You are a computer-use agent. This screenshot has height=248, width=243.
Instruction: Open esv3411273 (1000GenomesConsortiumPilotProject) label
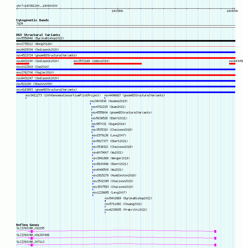(x=63, y=95)
